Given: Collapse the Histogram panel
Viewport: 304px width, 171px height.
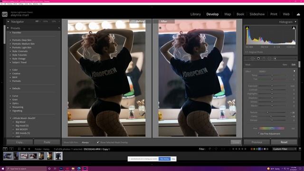Looking at the screenshot, I should [295, 22].
